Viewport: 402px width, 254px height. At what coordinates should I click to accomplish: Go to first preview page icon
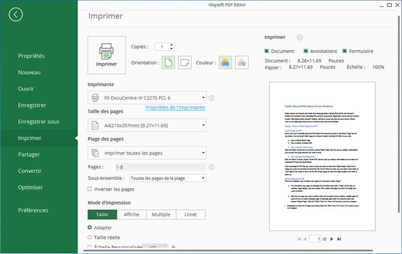click(299, 239)
